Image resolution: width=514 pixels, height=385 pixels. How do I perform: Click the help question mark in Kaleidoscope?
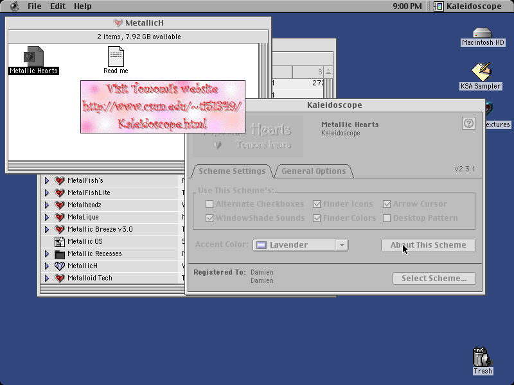468,123
